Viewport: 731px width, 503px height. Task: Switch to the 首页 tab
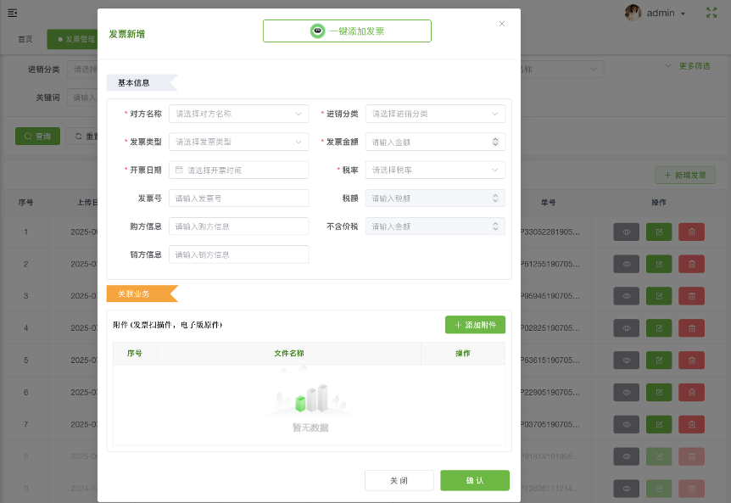click(x=25, y=38)
